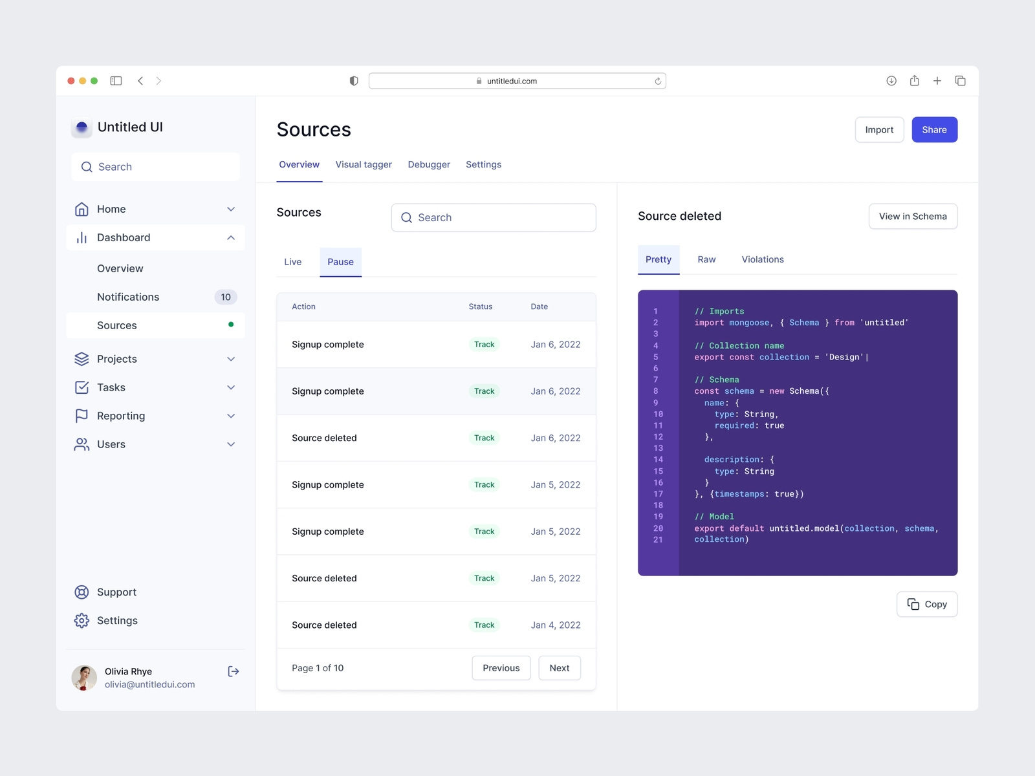
Task: Open the browser share icon
Action: point(914,81)
